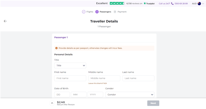Focus the Last name input field
206x109 pixels.
point(138,78)
